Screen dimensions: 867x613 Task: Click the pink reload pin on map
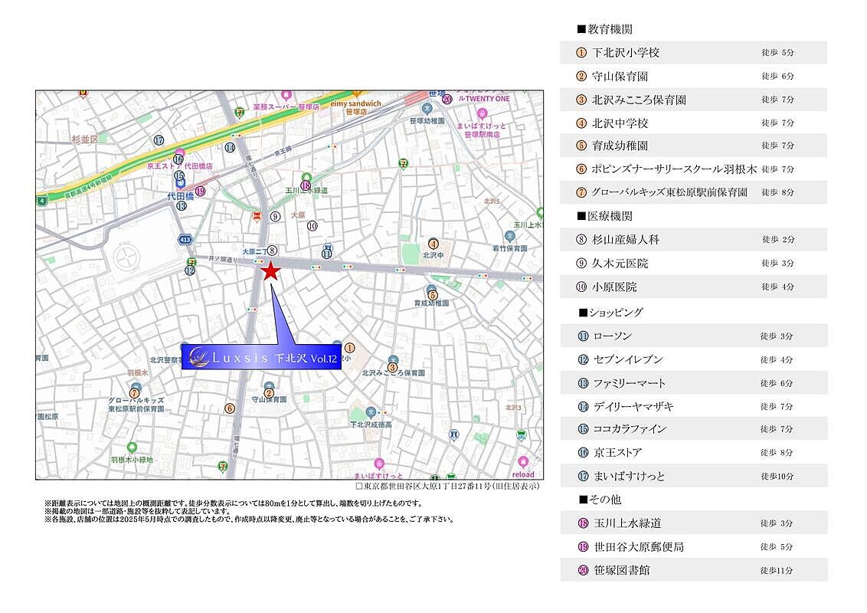click(523, 462)
